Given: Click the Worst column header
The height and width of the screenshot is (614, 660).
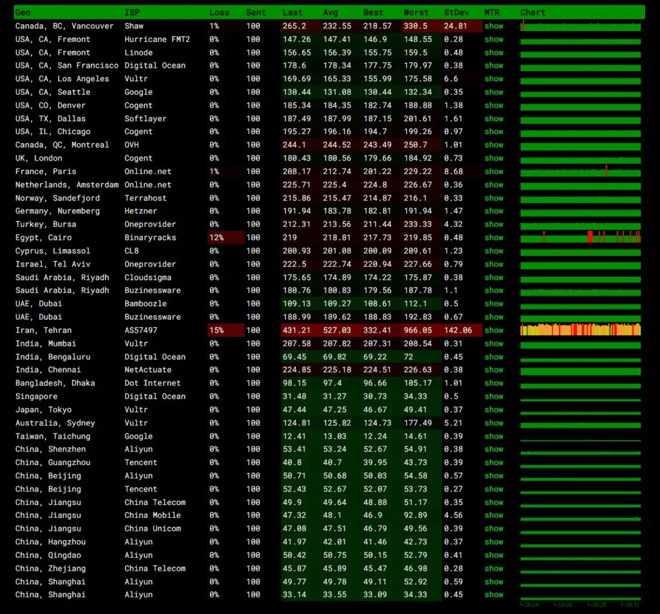Looking at the screenshot, I should click(x=416, y=13).
